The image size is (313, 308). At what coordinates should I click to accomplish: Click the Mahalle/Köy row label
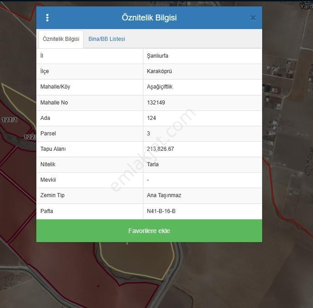click(x=55, y=87)
